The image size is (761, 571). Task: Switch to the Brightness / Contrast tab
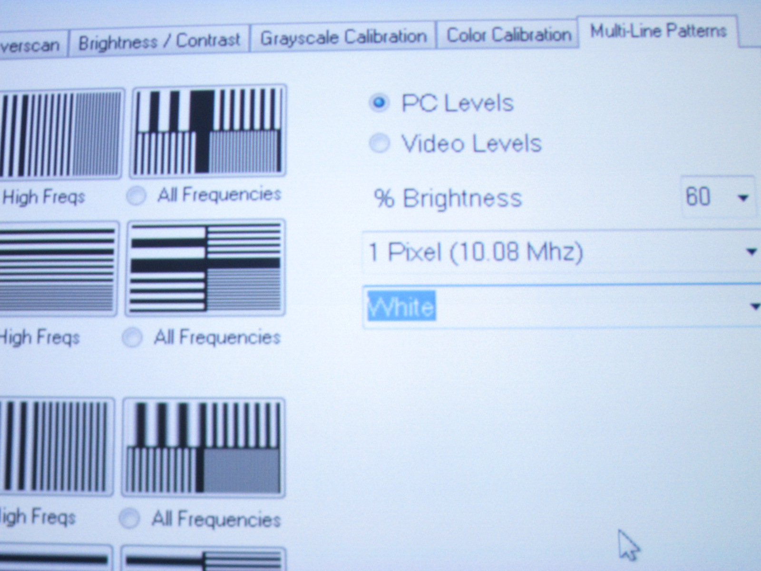point(159,42)
